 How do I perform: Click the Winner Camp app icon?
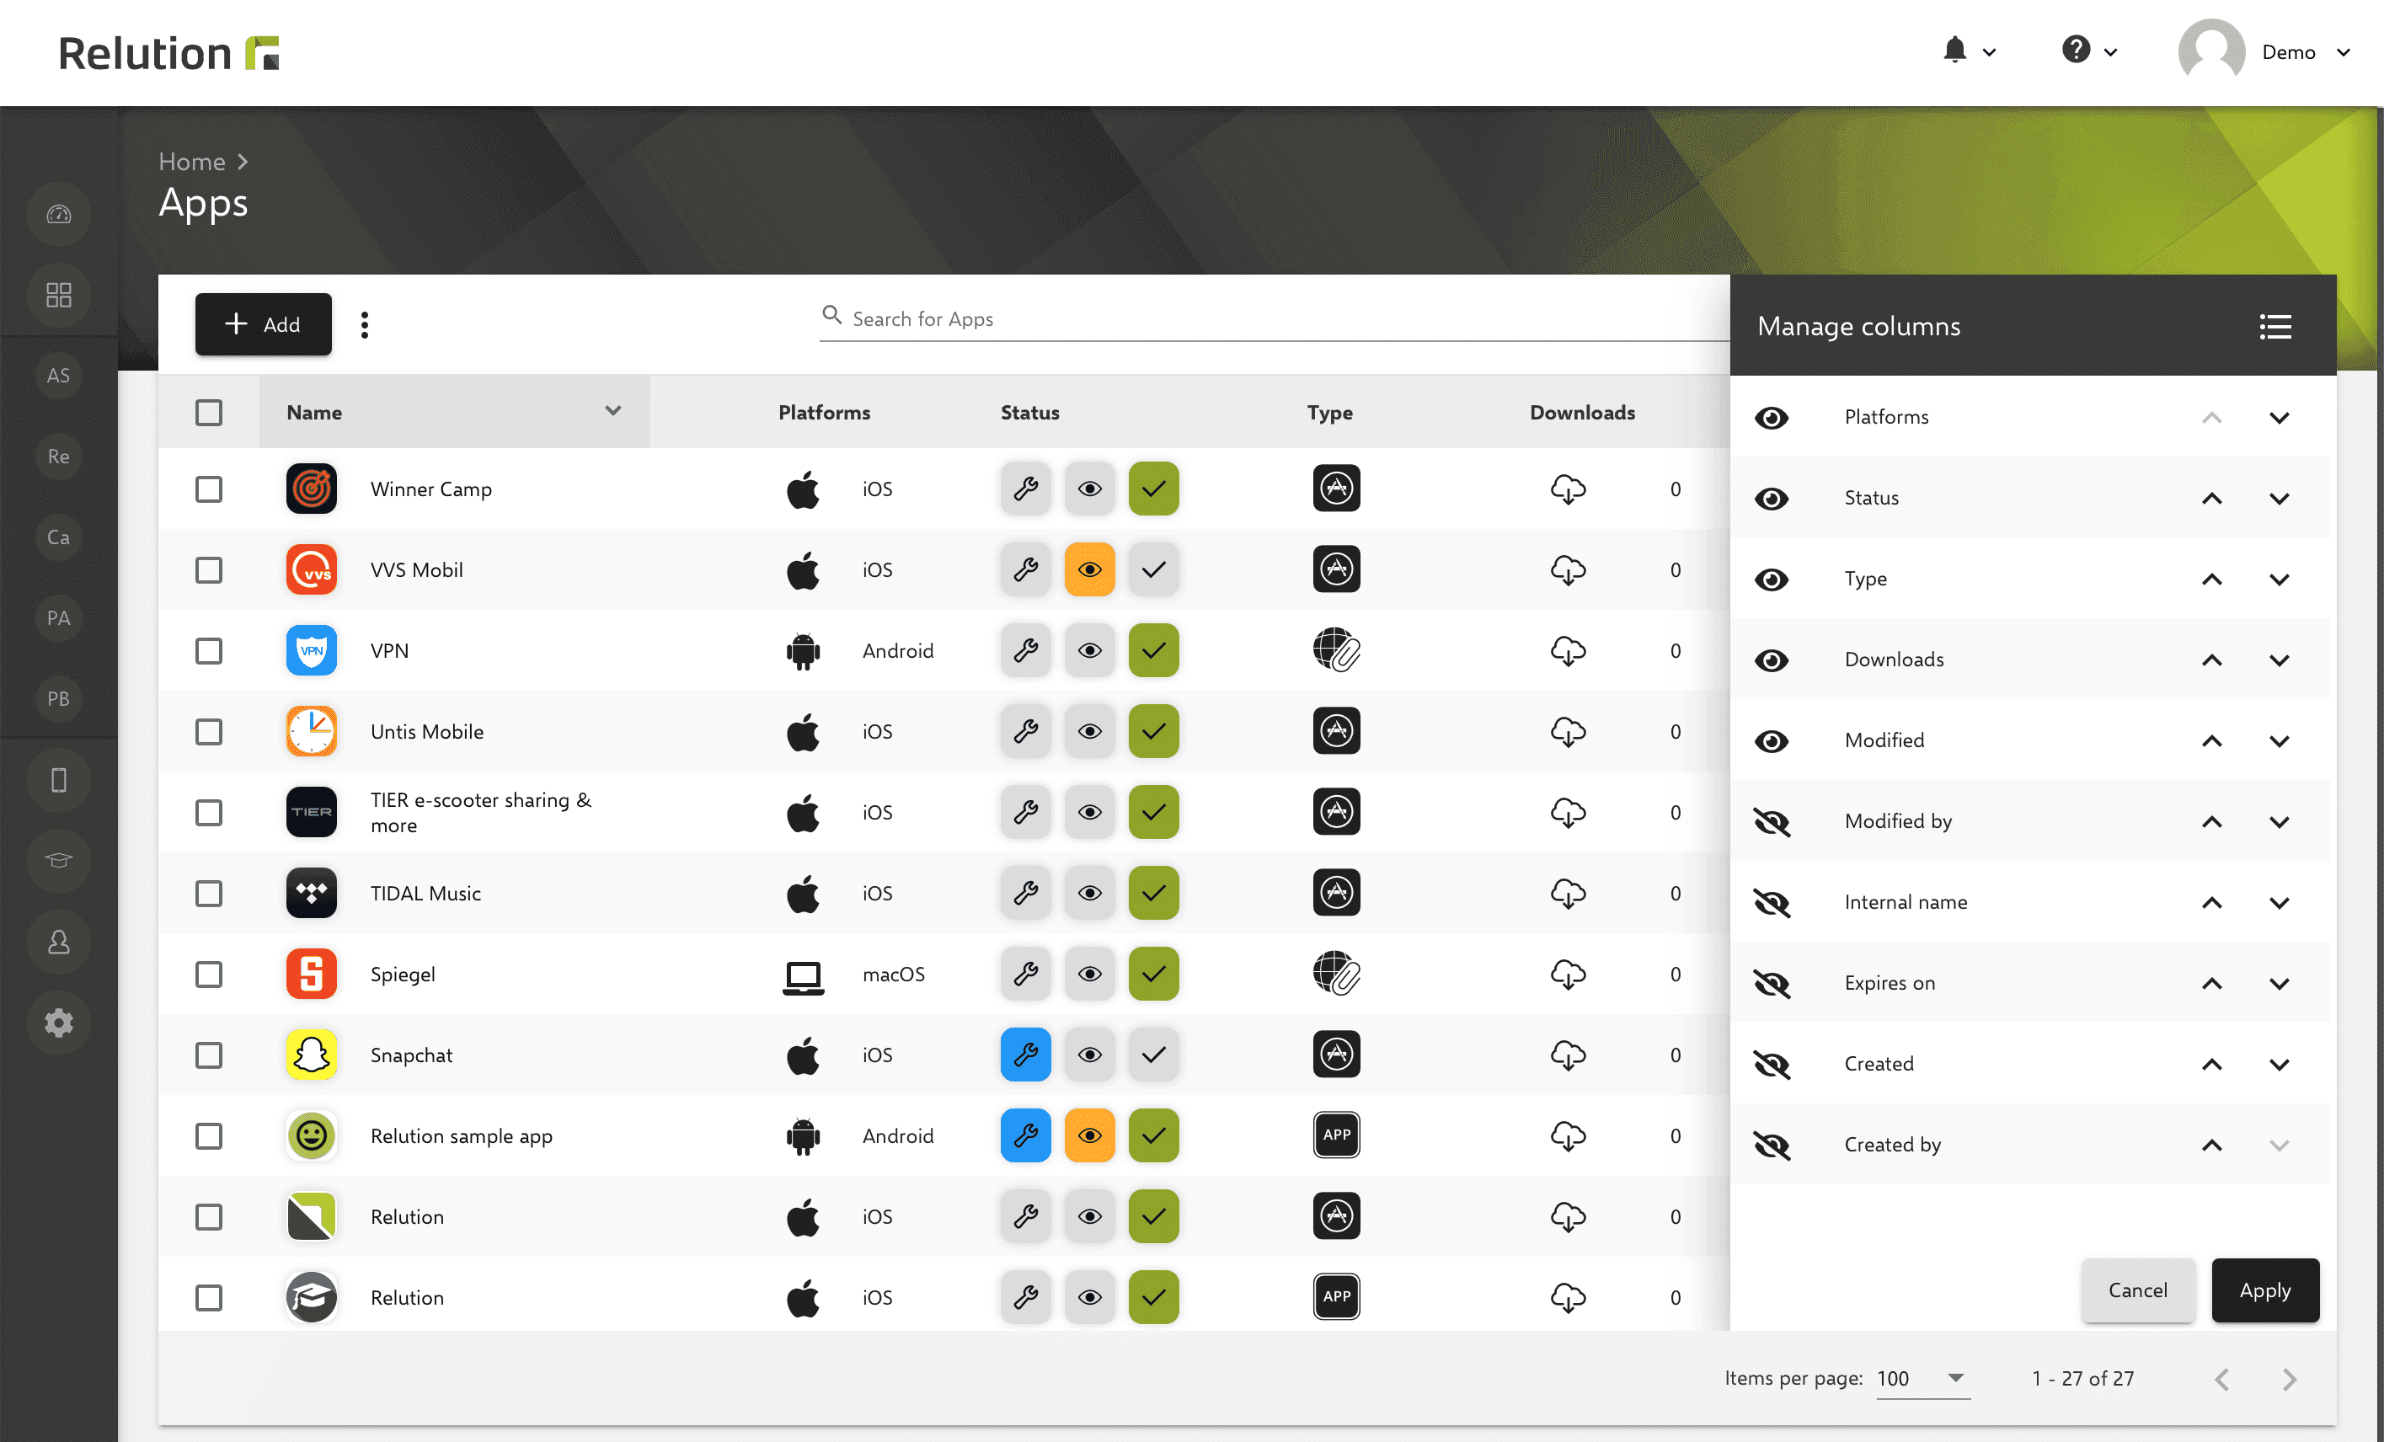(x=312, y=489)
